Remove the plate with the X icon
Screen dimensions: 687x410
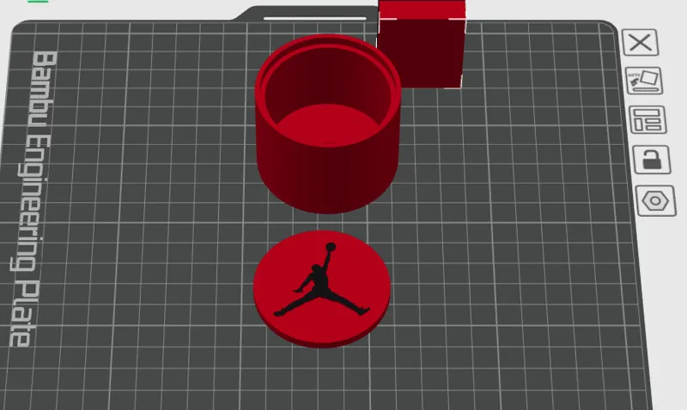(x=640, y=42)
